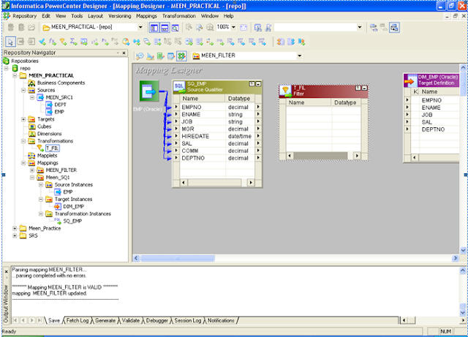The width and height of the screenshot is (468, 337).
Task: Click the Datatype column header in SQ_EMP
Action: 240,99
